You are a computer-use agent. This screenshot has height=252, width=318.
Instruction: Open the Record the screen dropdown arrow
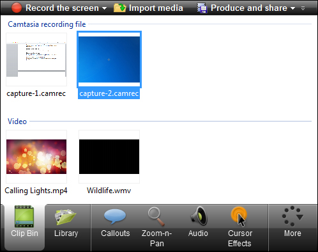[104, 8]
